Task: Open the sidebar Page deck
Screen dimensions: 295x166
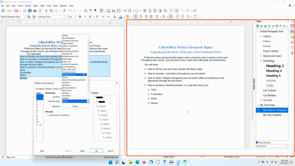Action: coord(292,48)
